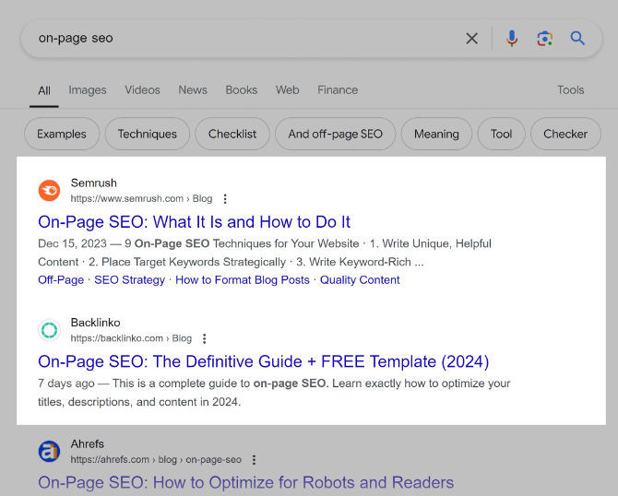Switch to the Images tab
618x496 pixels.
[x=88, y=90]
